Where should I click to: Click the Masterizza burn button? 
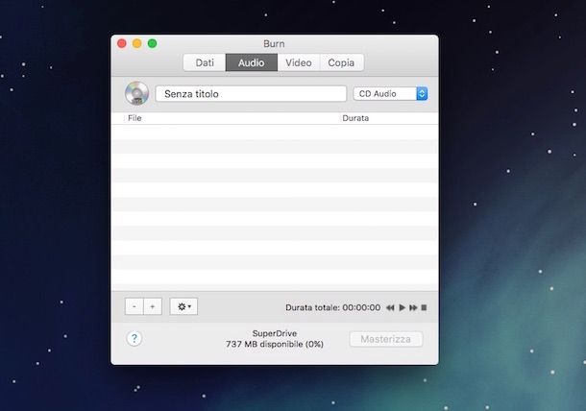point(385,339)
